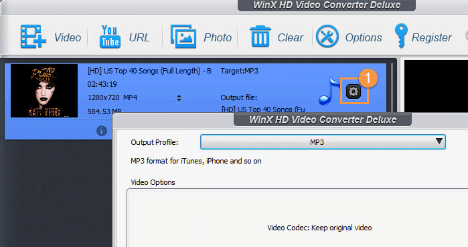Click the Clear toolbar label

[290, 38]
